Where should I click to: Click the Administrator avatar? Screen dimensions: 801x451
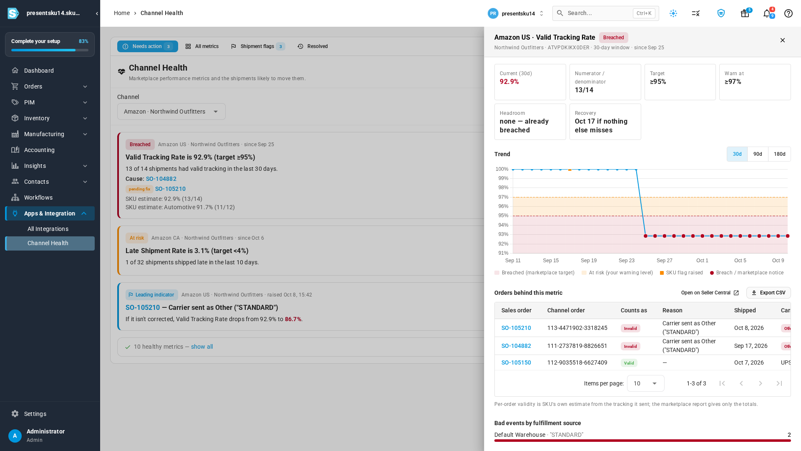pyautogui.click(x=15, y=436)
